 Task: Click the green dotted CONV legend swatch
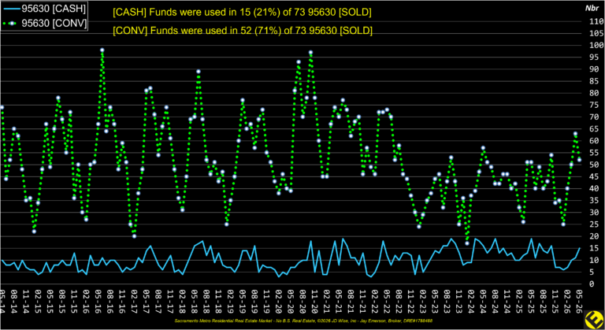click(12, 24)
